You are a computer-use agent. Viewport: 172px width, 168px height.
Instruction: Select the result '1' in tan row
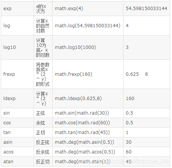pos(127,133)
